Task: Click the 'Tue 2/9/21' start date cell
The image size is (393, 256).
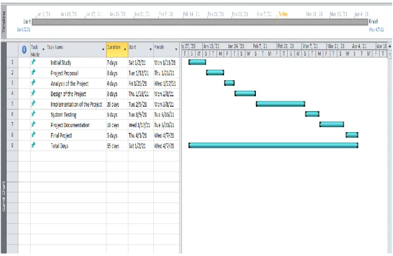Action: (140, 104)
